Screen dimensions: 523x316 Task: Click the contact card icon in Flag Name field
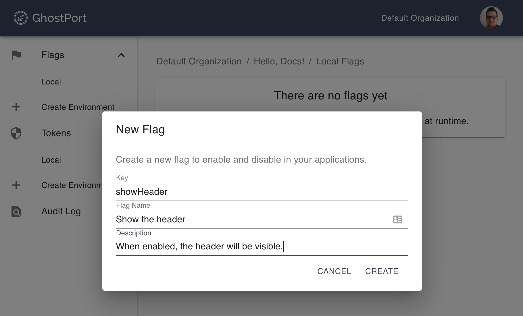pyautogui.click(x=397, y=219)
